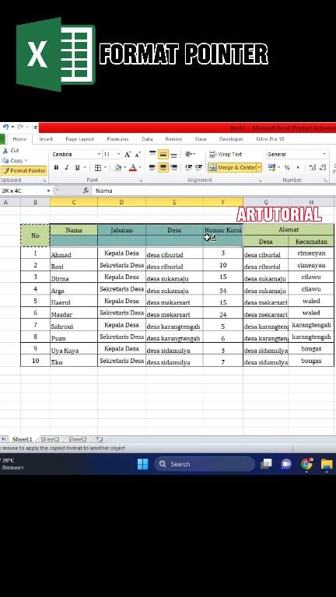Click Top Align icon
336x597 pixels.
point(152,154)
